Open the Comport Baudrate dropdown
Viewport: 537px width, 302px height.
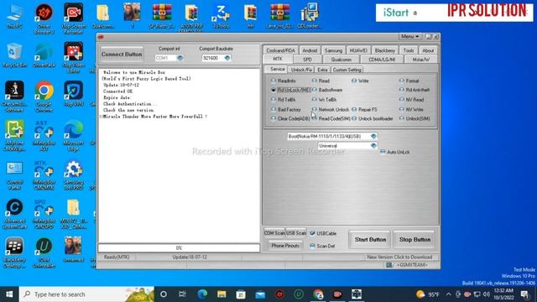coord(227,58)
